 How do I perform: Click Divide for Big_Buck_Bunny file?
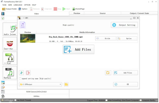point(105,39)
